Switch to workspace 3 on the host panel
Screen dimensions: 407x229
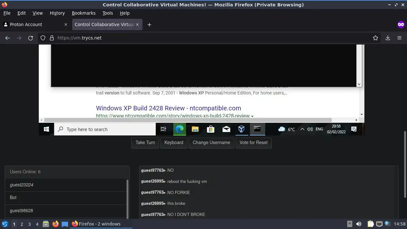(x=29, y=224)
